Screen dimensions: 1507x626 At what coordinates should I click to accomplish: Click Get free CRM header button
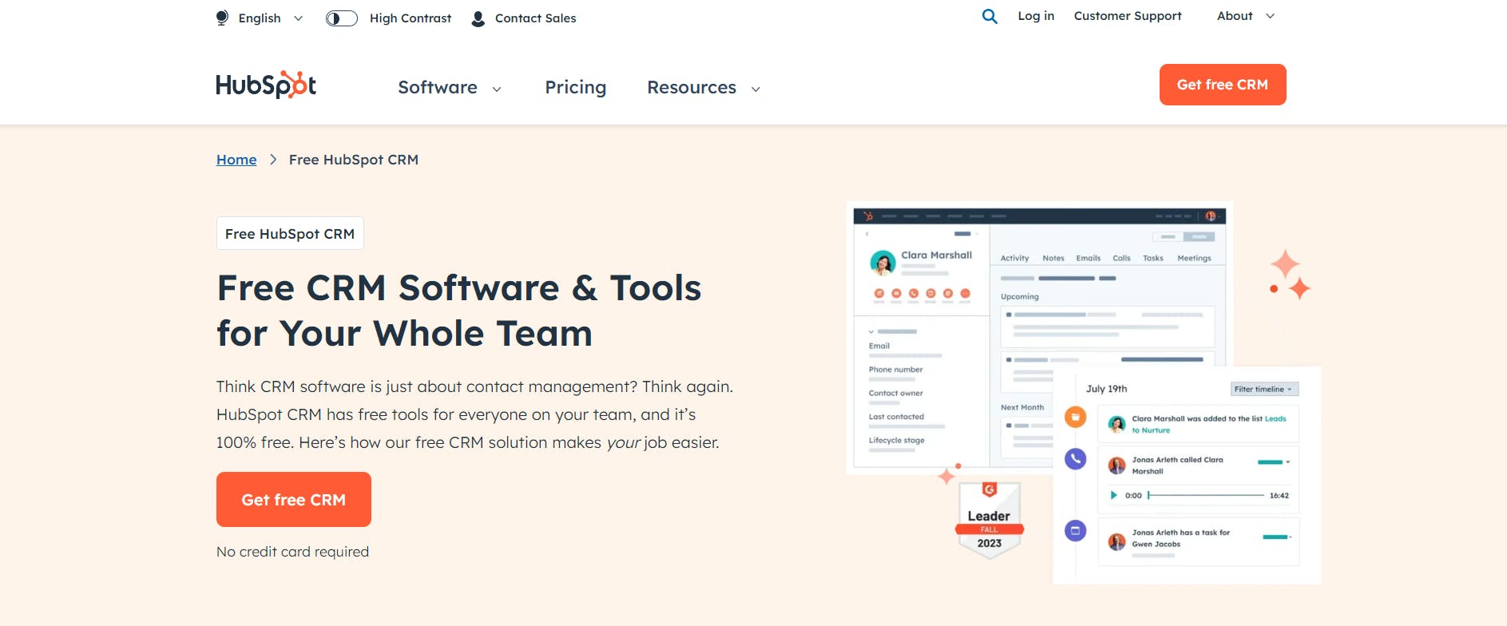1223,85
